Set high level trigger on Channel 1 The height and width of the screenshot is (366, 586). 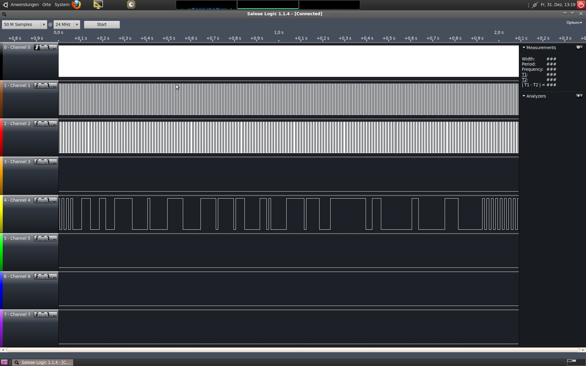click(43, 85)
